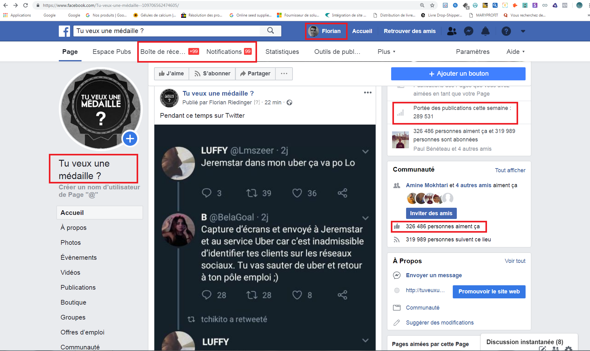590x351 pixels.
Task: Click the share icon on LUFFY tweet
Action: pyautogui.click(x=342, y=193)
